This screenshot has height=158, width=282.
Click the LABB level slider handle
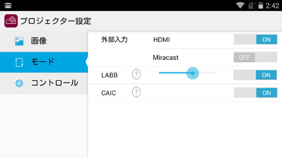(x=193, y=73)
